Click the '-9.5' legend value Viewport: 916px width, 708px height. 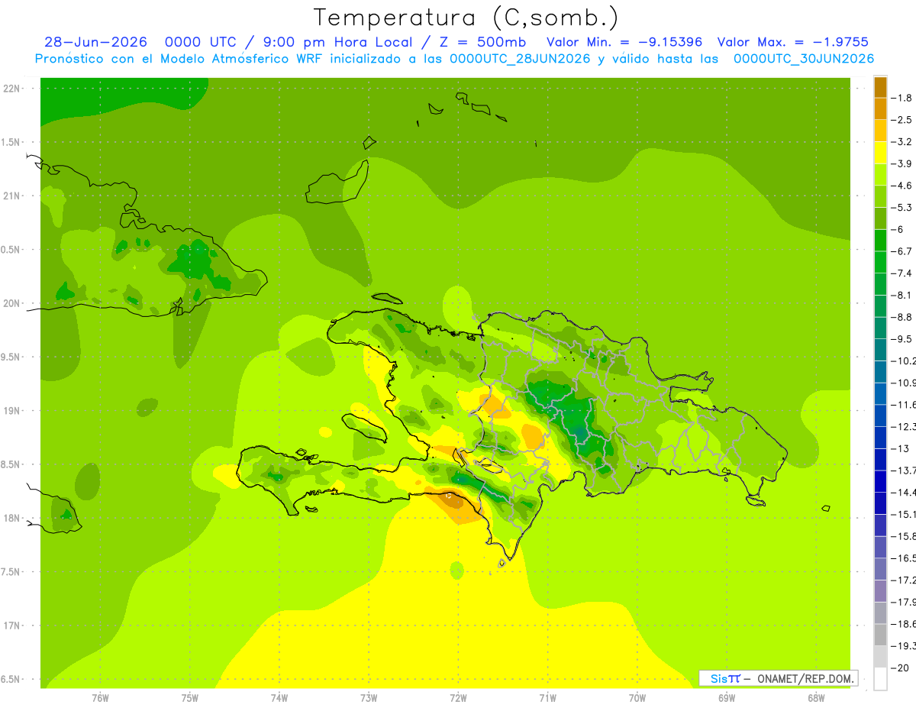click(901, 339)
